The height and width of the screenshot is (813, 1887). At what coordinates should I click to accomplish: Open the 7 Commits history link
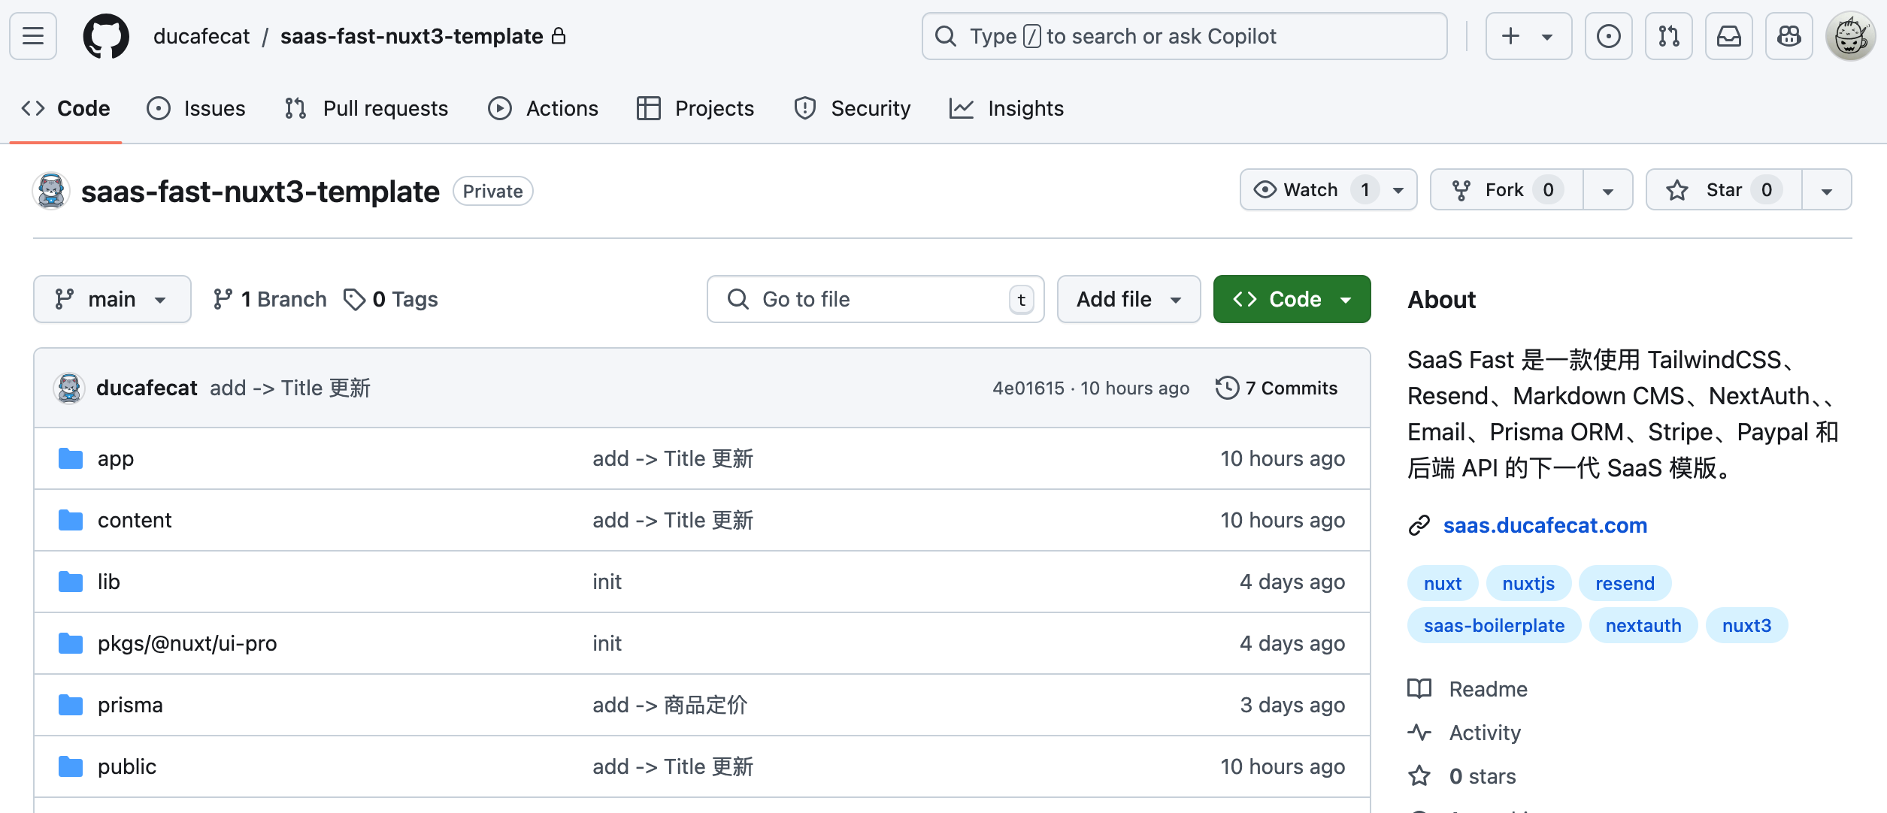pyautogui.click(x=1277, y=388)
